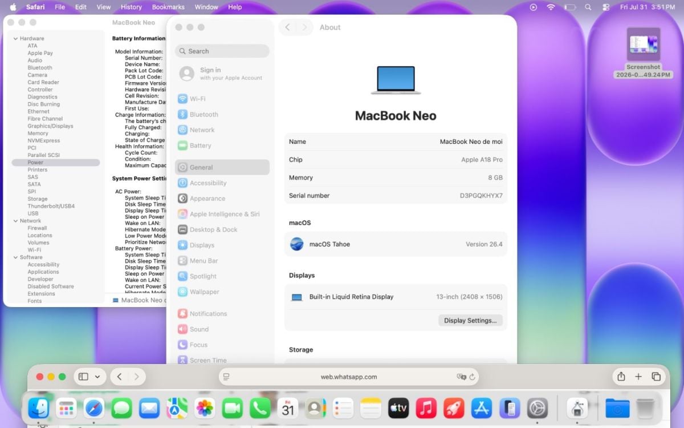The height and width of the screenshot is (428, 684).
Task: Open Maps from the Dock
Action: 177,408
